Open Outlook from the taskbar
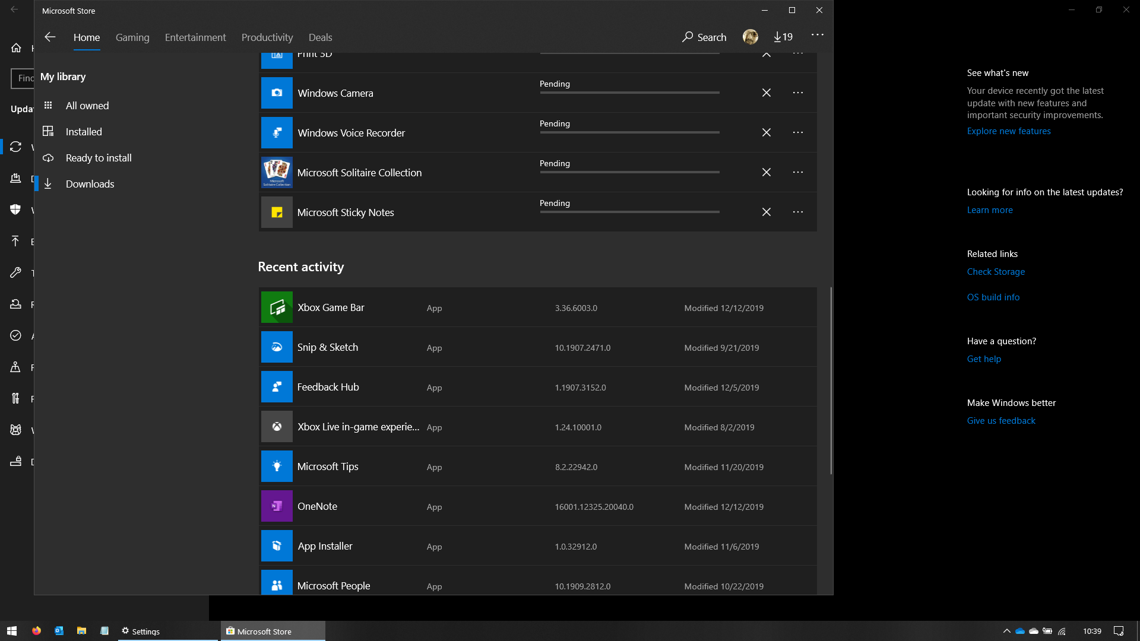The height and width of the screenshot is (641, 1140). (x=59, y=631)
